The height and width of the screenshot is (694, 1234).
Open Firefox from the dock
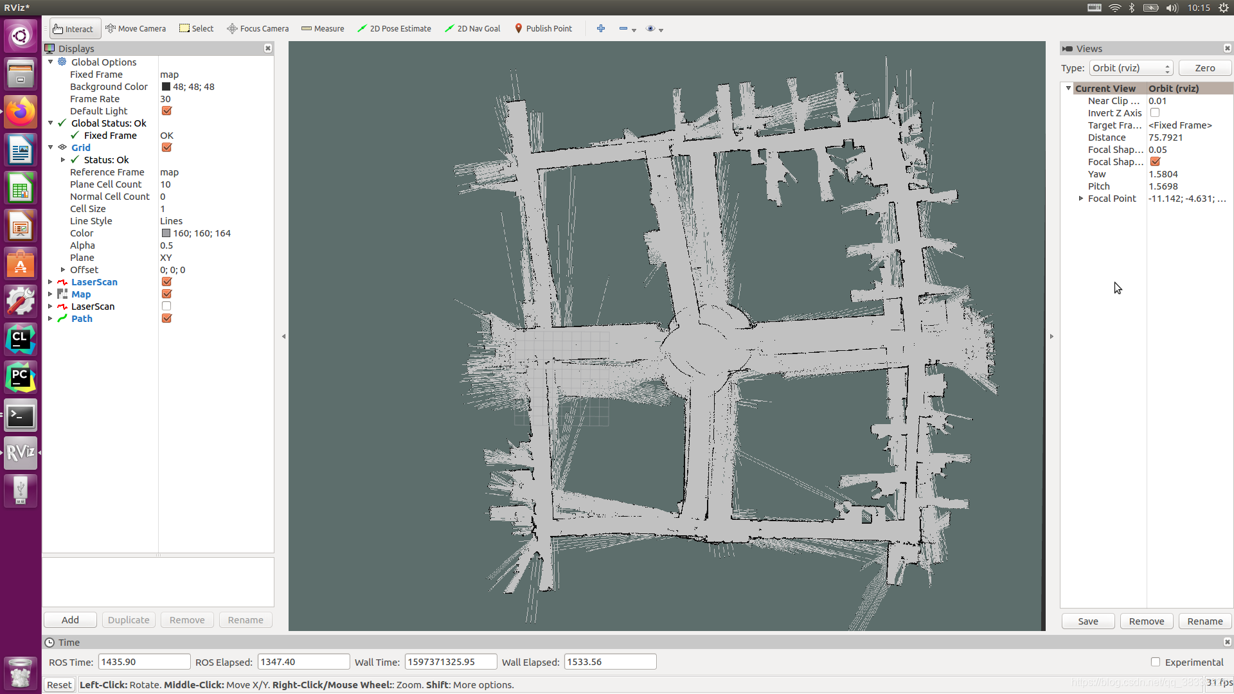click(21, 112)
